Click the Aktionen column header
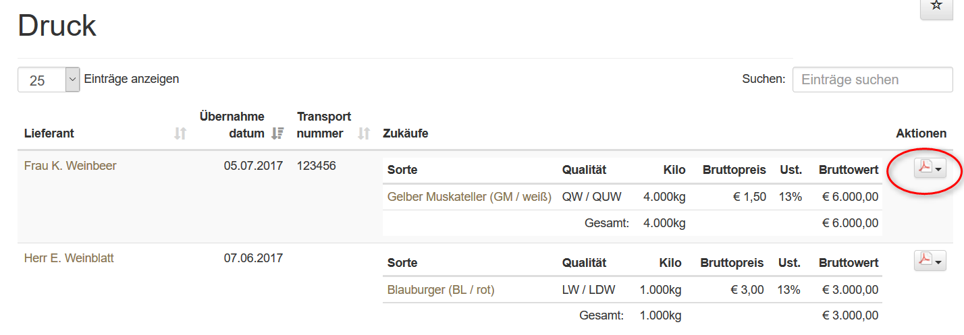Viewport: 964px width, 335px height. pos(921,133)
